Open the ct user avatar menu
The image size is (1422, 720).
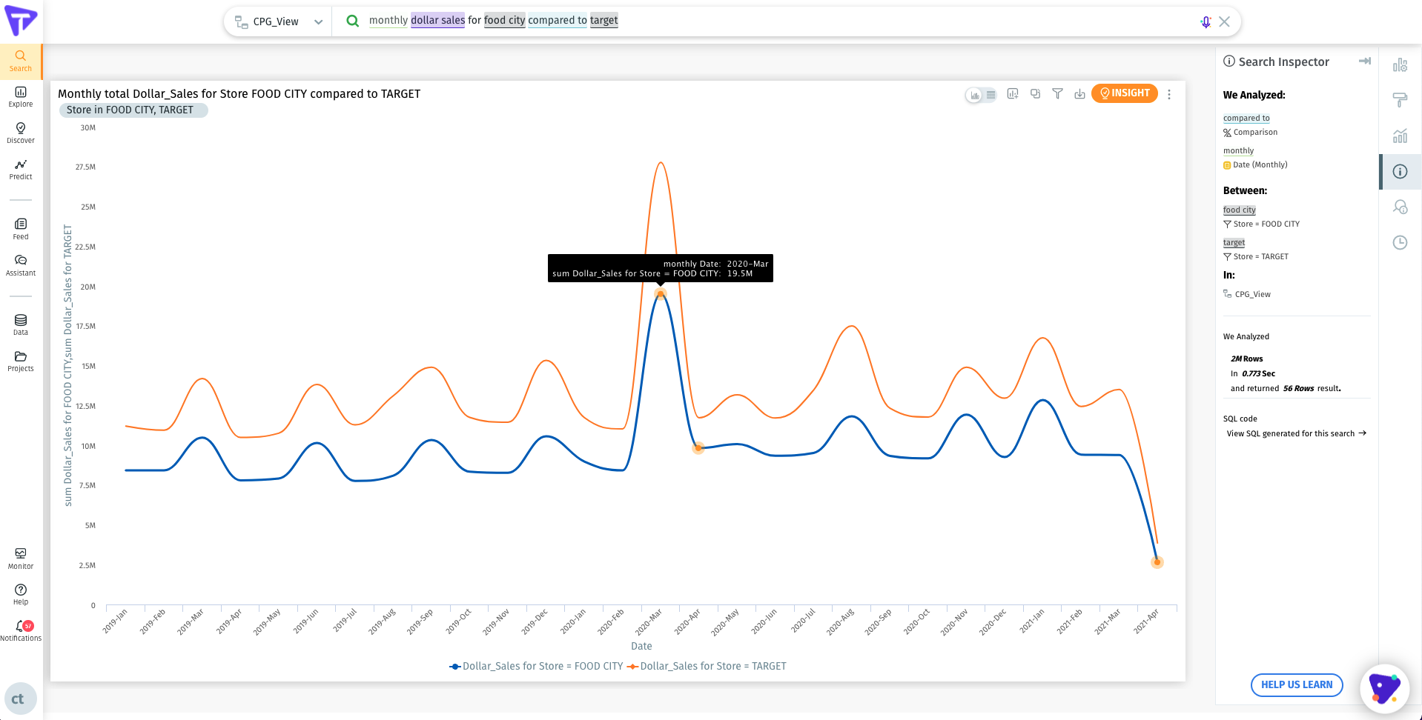[20, 699]
